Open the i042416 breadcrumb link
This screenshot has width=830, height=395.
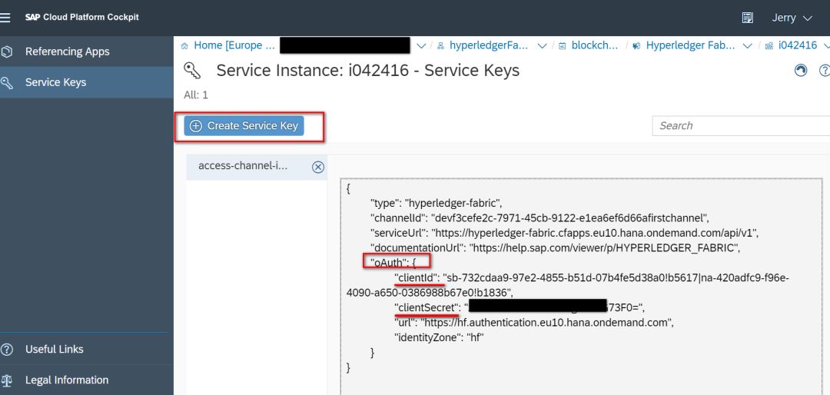click(x=798, y=45)
